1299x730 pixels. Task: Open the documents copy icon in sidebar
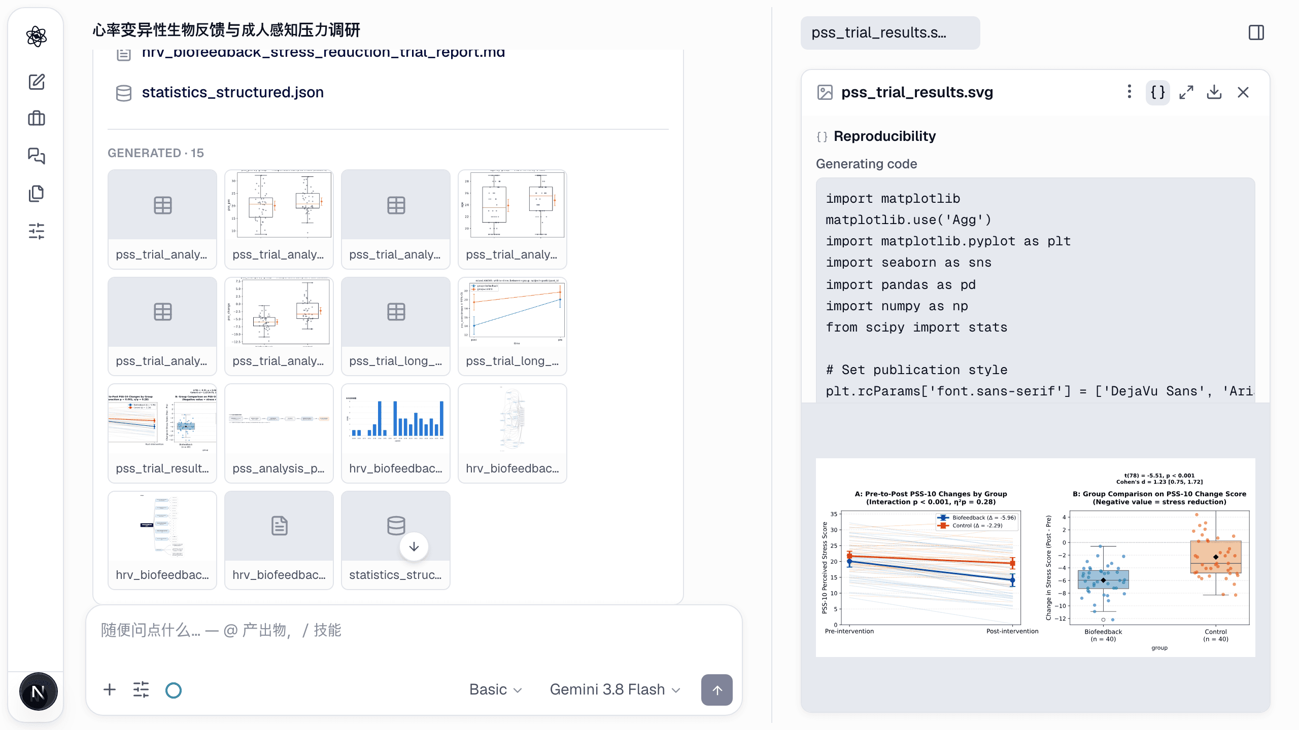point(37,193)
